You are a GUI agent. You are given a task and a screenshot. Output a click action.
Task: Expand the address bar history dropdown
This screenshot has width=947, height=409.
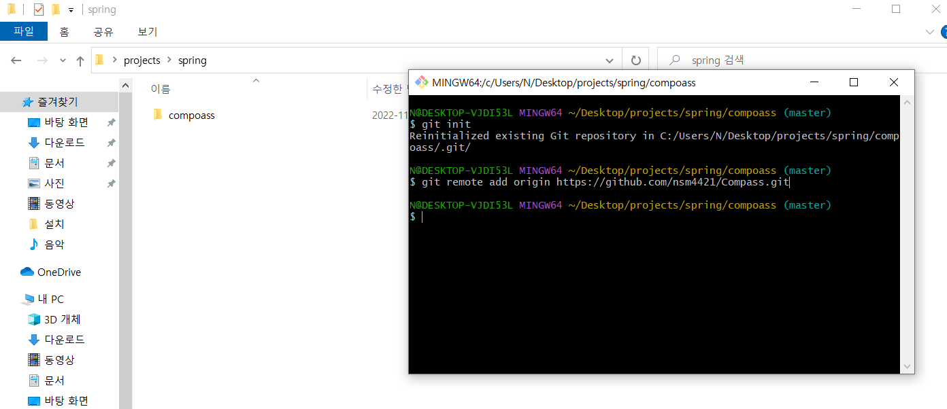point(609,60)
